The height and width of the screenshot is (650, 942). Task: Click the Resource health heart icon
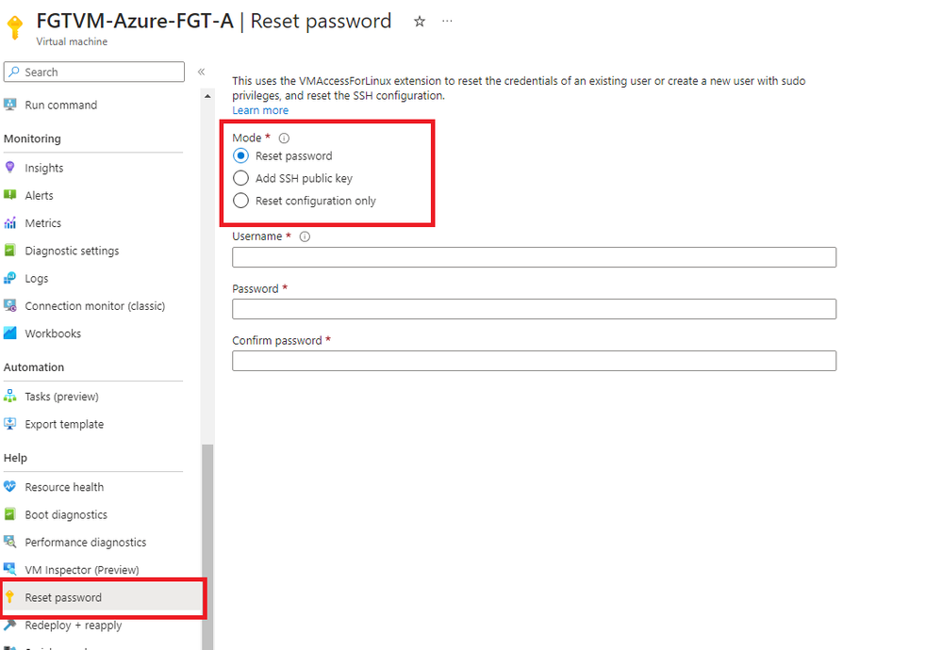pos(10,487)
